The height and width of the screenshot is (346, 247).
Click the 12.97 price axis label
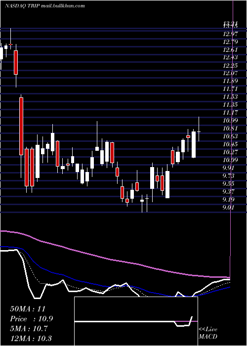pos(231,34)
